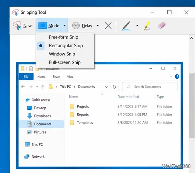Click the Snipping Tool title bar icon
This screenshot has width=195, height=173.
pos(15,12)
